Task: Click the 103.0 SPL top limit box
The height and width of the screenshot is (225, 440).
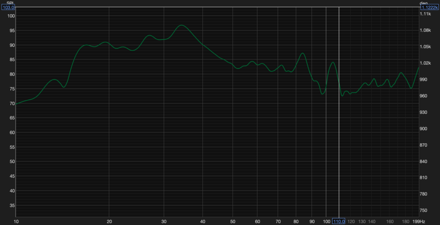Action: tap(9, 8)
